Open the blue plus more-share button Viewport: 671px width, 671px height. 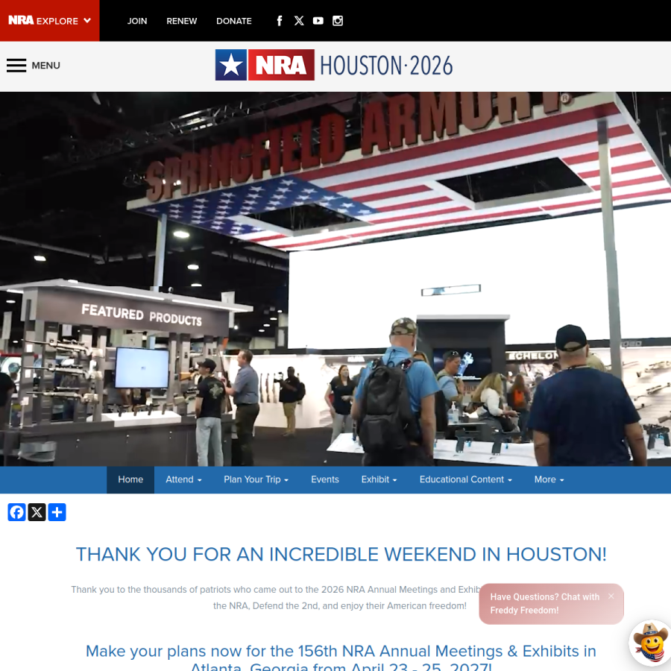click(57, 512)
